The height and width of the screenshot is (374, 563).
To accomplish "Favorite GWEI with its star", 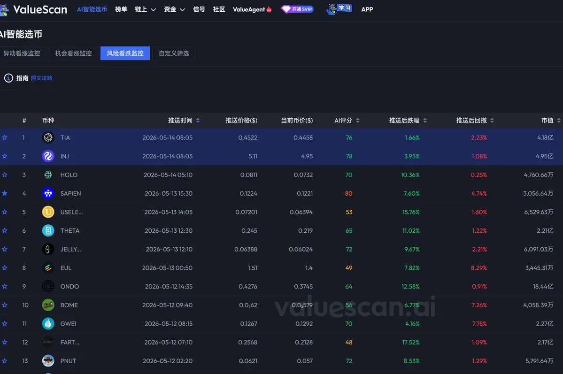I will coord(5,324).
